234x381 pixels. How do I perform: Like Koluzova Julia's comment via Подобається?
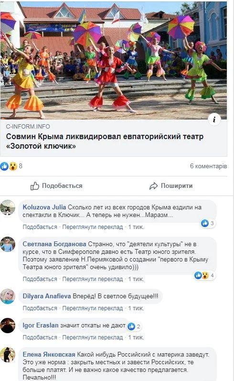click(x=40, y=227)
